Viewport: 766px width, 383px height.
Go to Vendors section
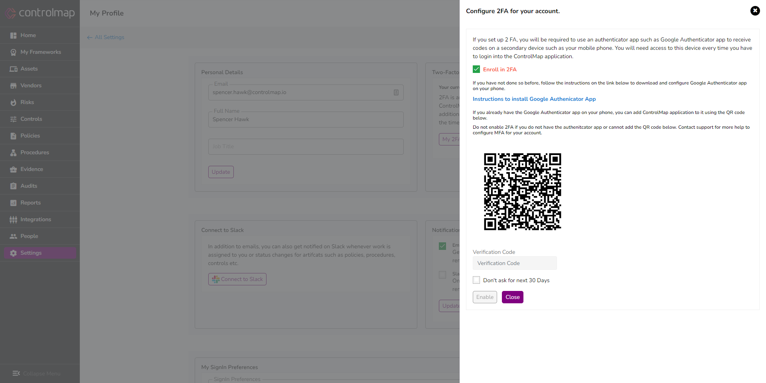click(x=40, y=86)
